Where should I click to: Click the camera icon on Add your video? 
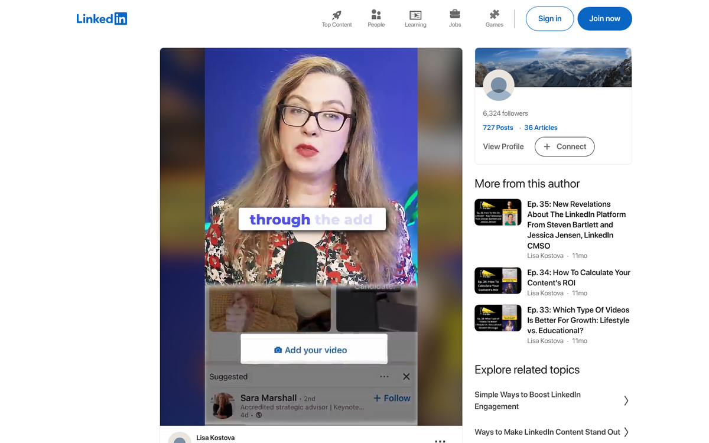coord(278,350)
